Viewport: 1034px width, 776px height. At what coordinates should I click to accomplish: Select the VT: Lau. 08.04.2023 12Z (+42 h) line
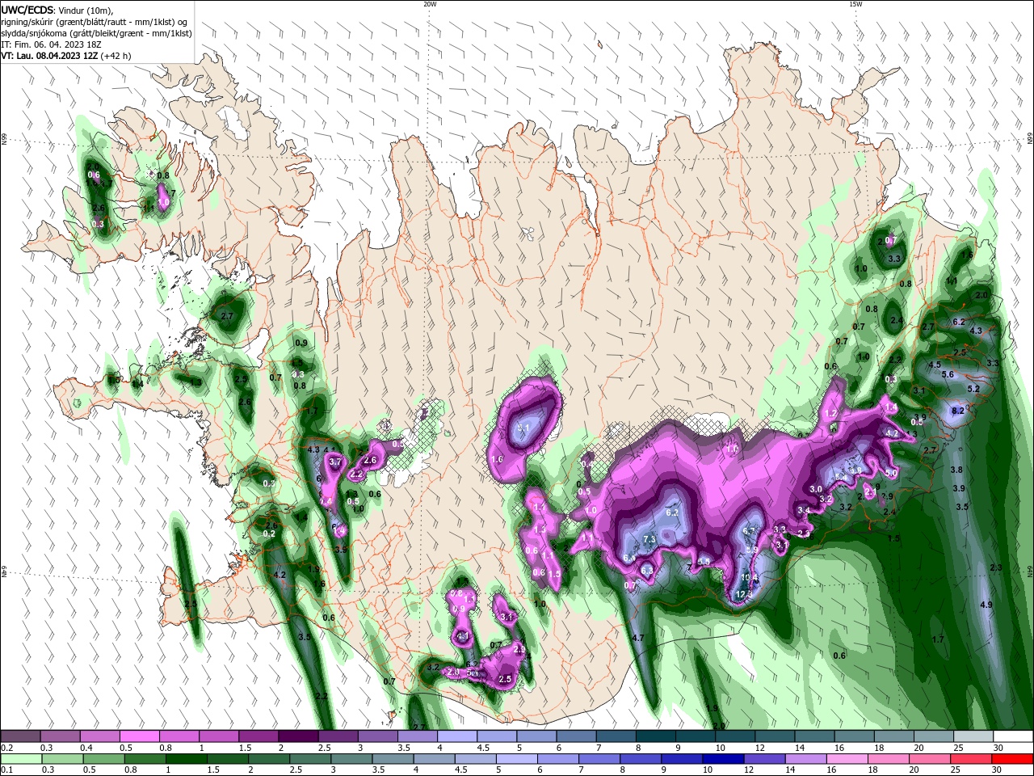[x=66, y=56]
